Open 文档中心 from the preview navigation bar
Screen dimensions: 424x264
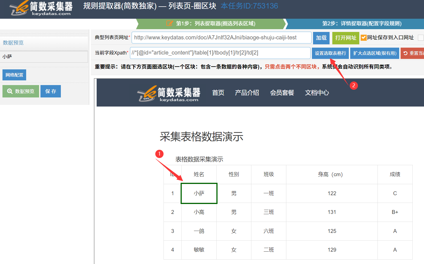317,93
